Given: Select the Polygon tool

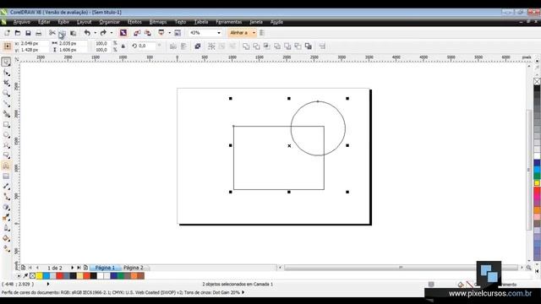Looking at the screenshot, I should tap(6, 145).
